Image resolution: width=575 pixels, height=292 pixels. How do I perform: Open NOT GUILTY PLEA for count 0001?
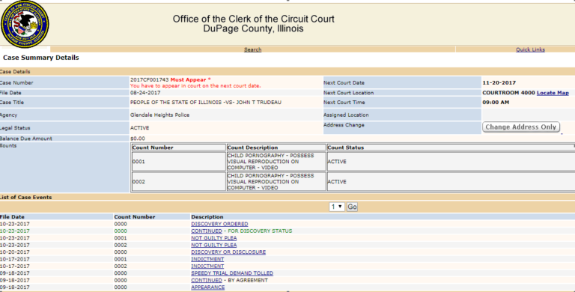(x=214, y=238)
